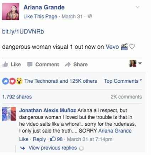Click the blue Like reaction icon
Image resolution: width=151 pixels, height=155 pixels.
[x=5, y=81]
